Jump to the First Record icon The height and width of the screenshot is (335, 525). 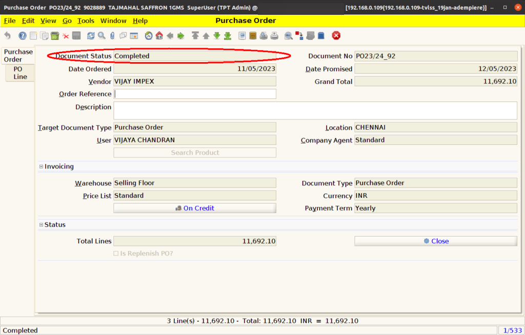coord(195,35)
